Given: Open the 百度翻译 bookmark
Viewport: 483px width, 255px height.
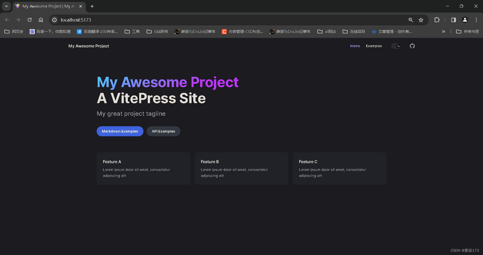Looking at the screenshot, I should 97,31.
